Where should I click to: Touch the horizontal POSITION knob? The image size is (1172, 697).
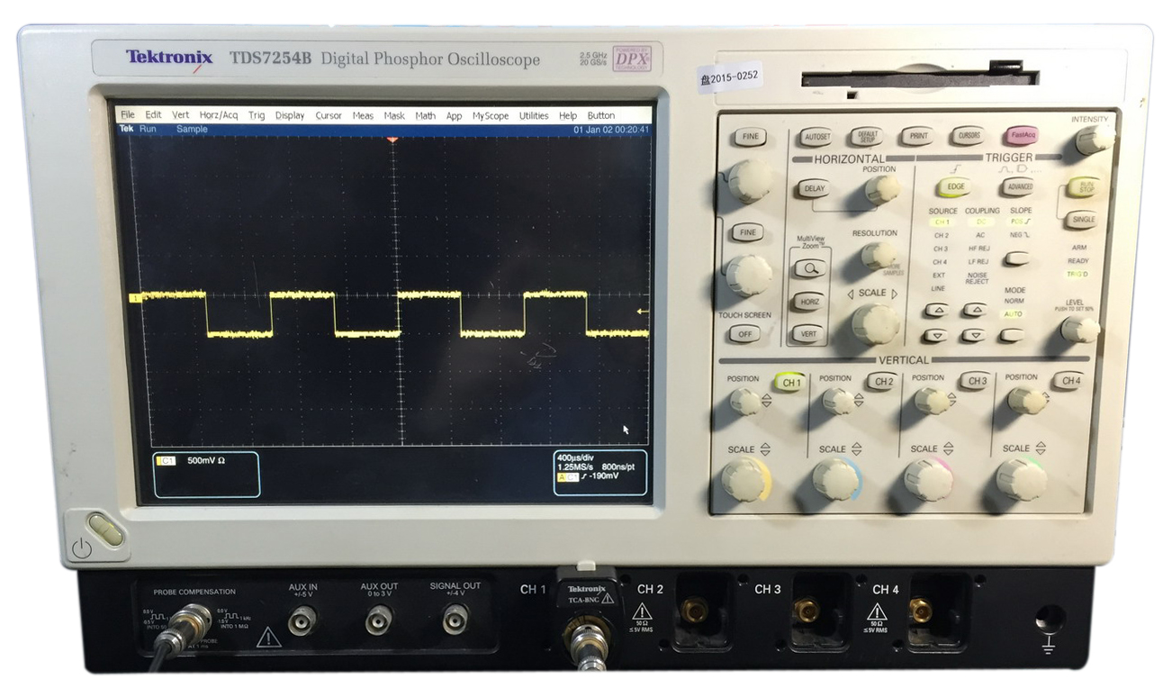(881, 188)
